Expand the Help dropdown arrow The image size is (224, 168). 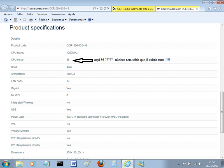click(93, 20)
